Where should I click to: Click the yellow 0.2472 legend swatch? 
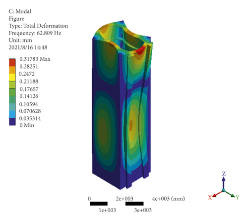12,77
